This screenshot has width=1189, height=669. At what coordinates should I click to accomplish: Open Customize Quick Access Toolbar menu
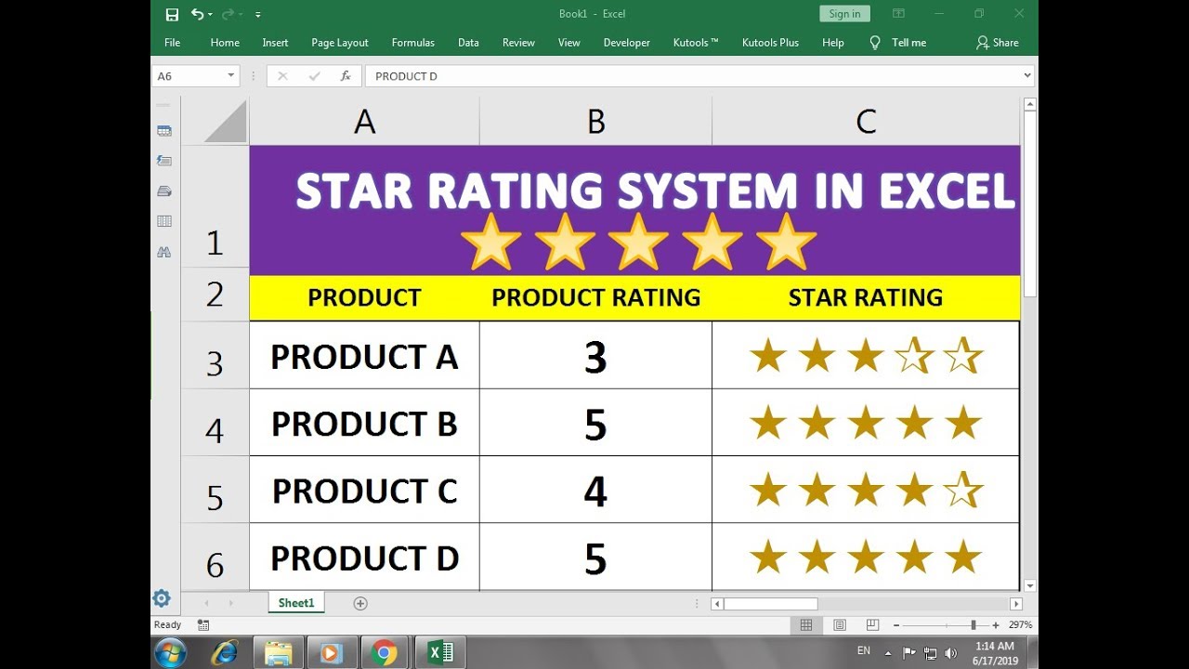pyautogui.click(x=257, y=15)
